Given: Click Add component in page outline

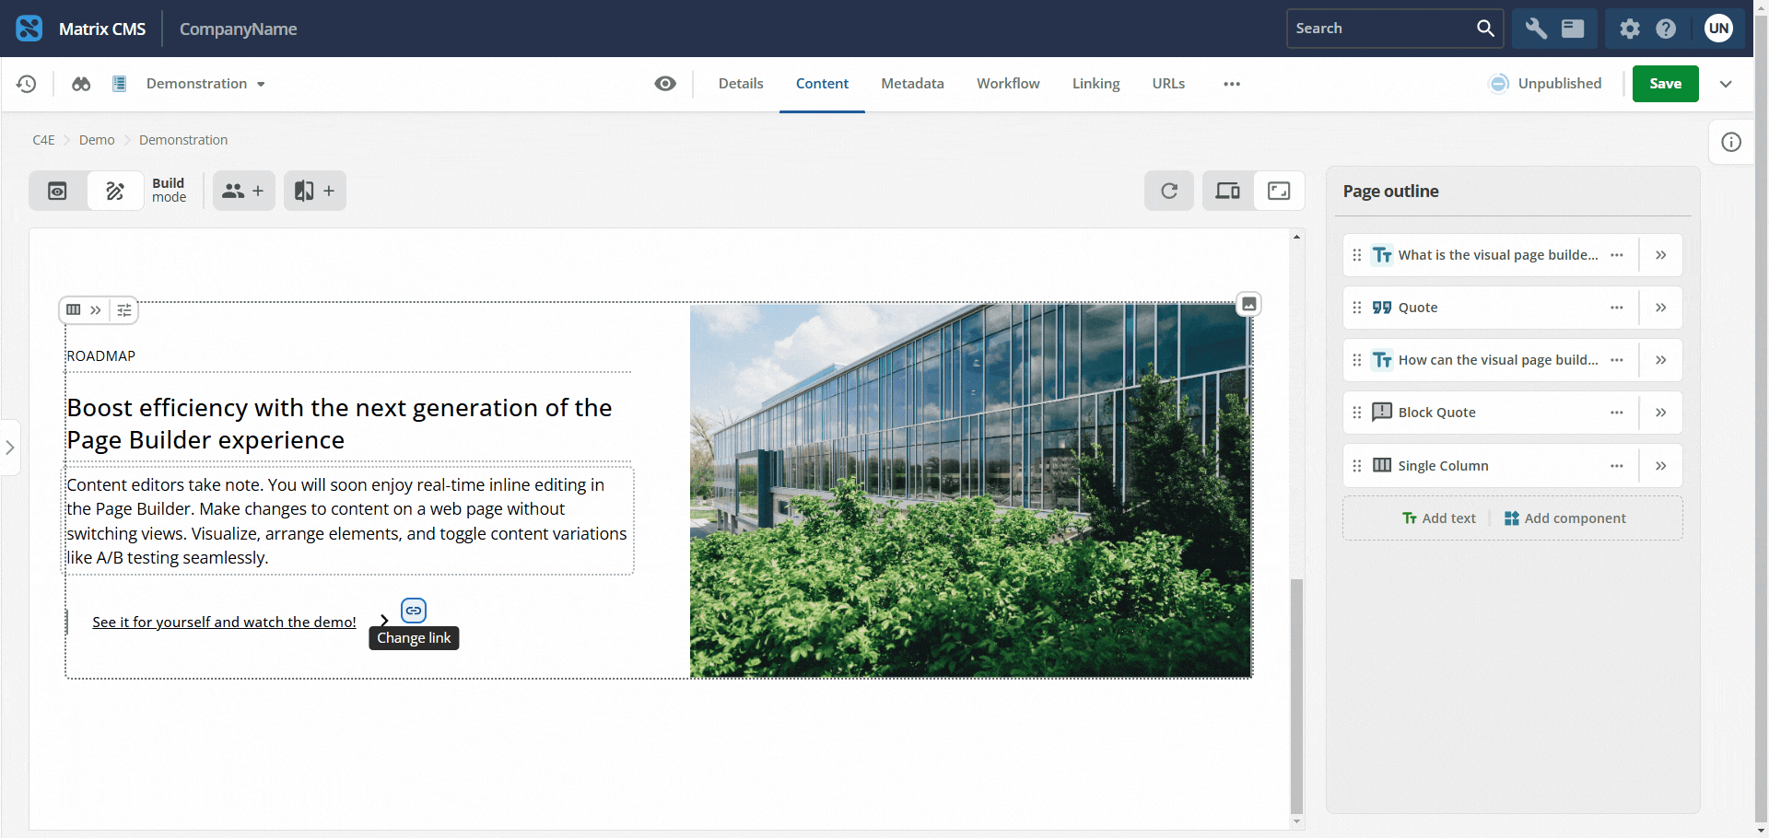Looking at the screenshot, I should [1565, 518].
